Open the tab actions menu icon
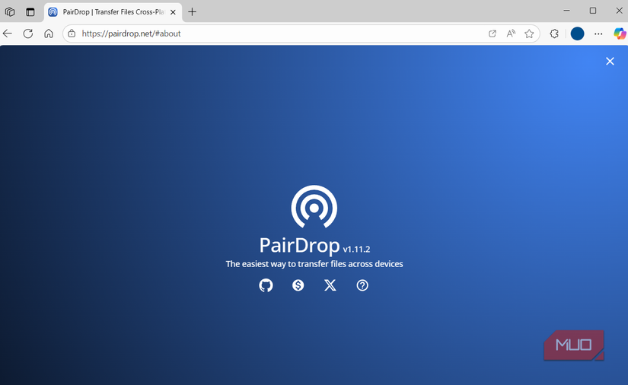The width and height of the screenshot is (628, 385). pyautogui.click(x=30, y=12)
